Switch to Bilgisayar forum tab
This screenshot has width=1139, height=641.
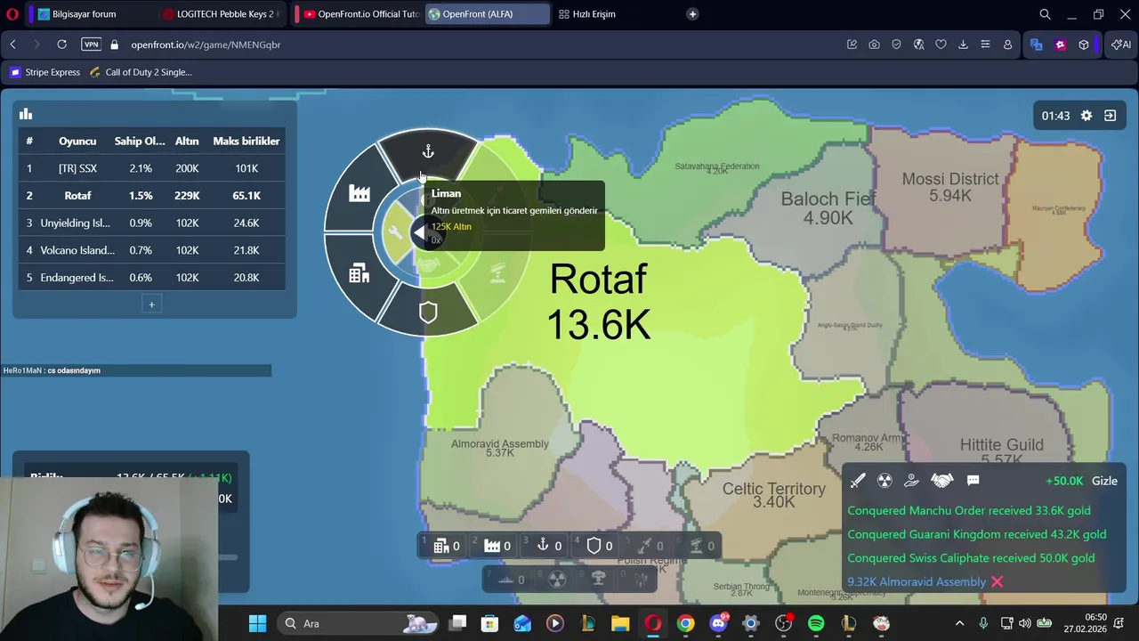pos(85,14)
